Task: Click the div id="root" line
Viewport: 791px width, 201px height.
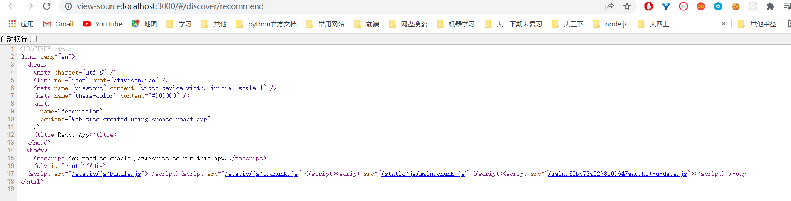Action: tap(70, 166)
